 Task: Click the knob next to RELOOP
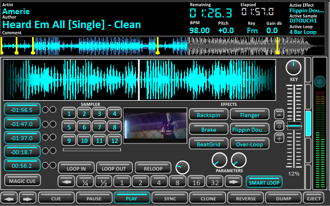pyautogui.click(x=182, y=168)
